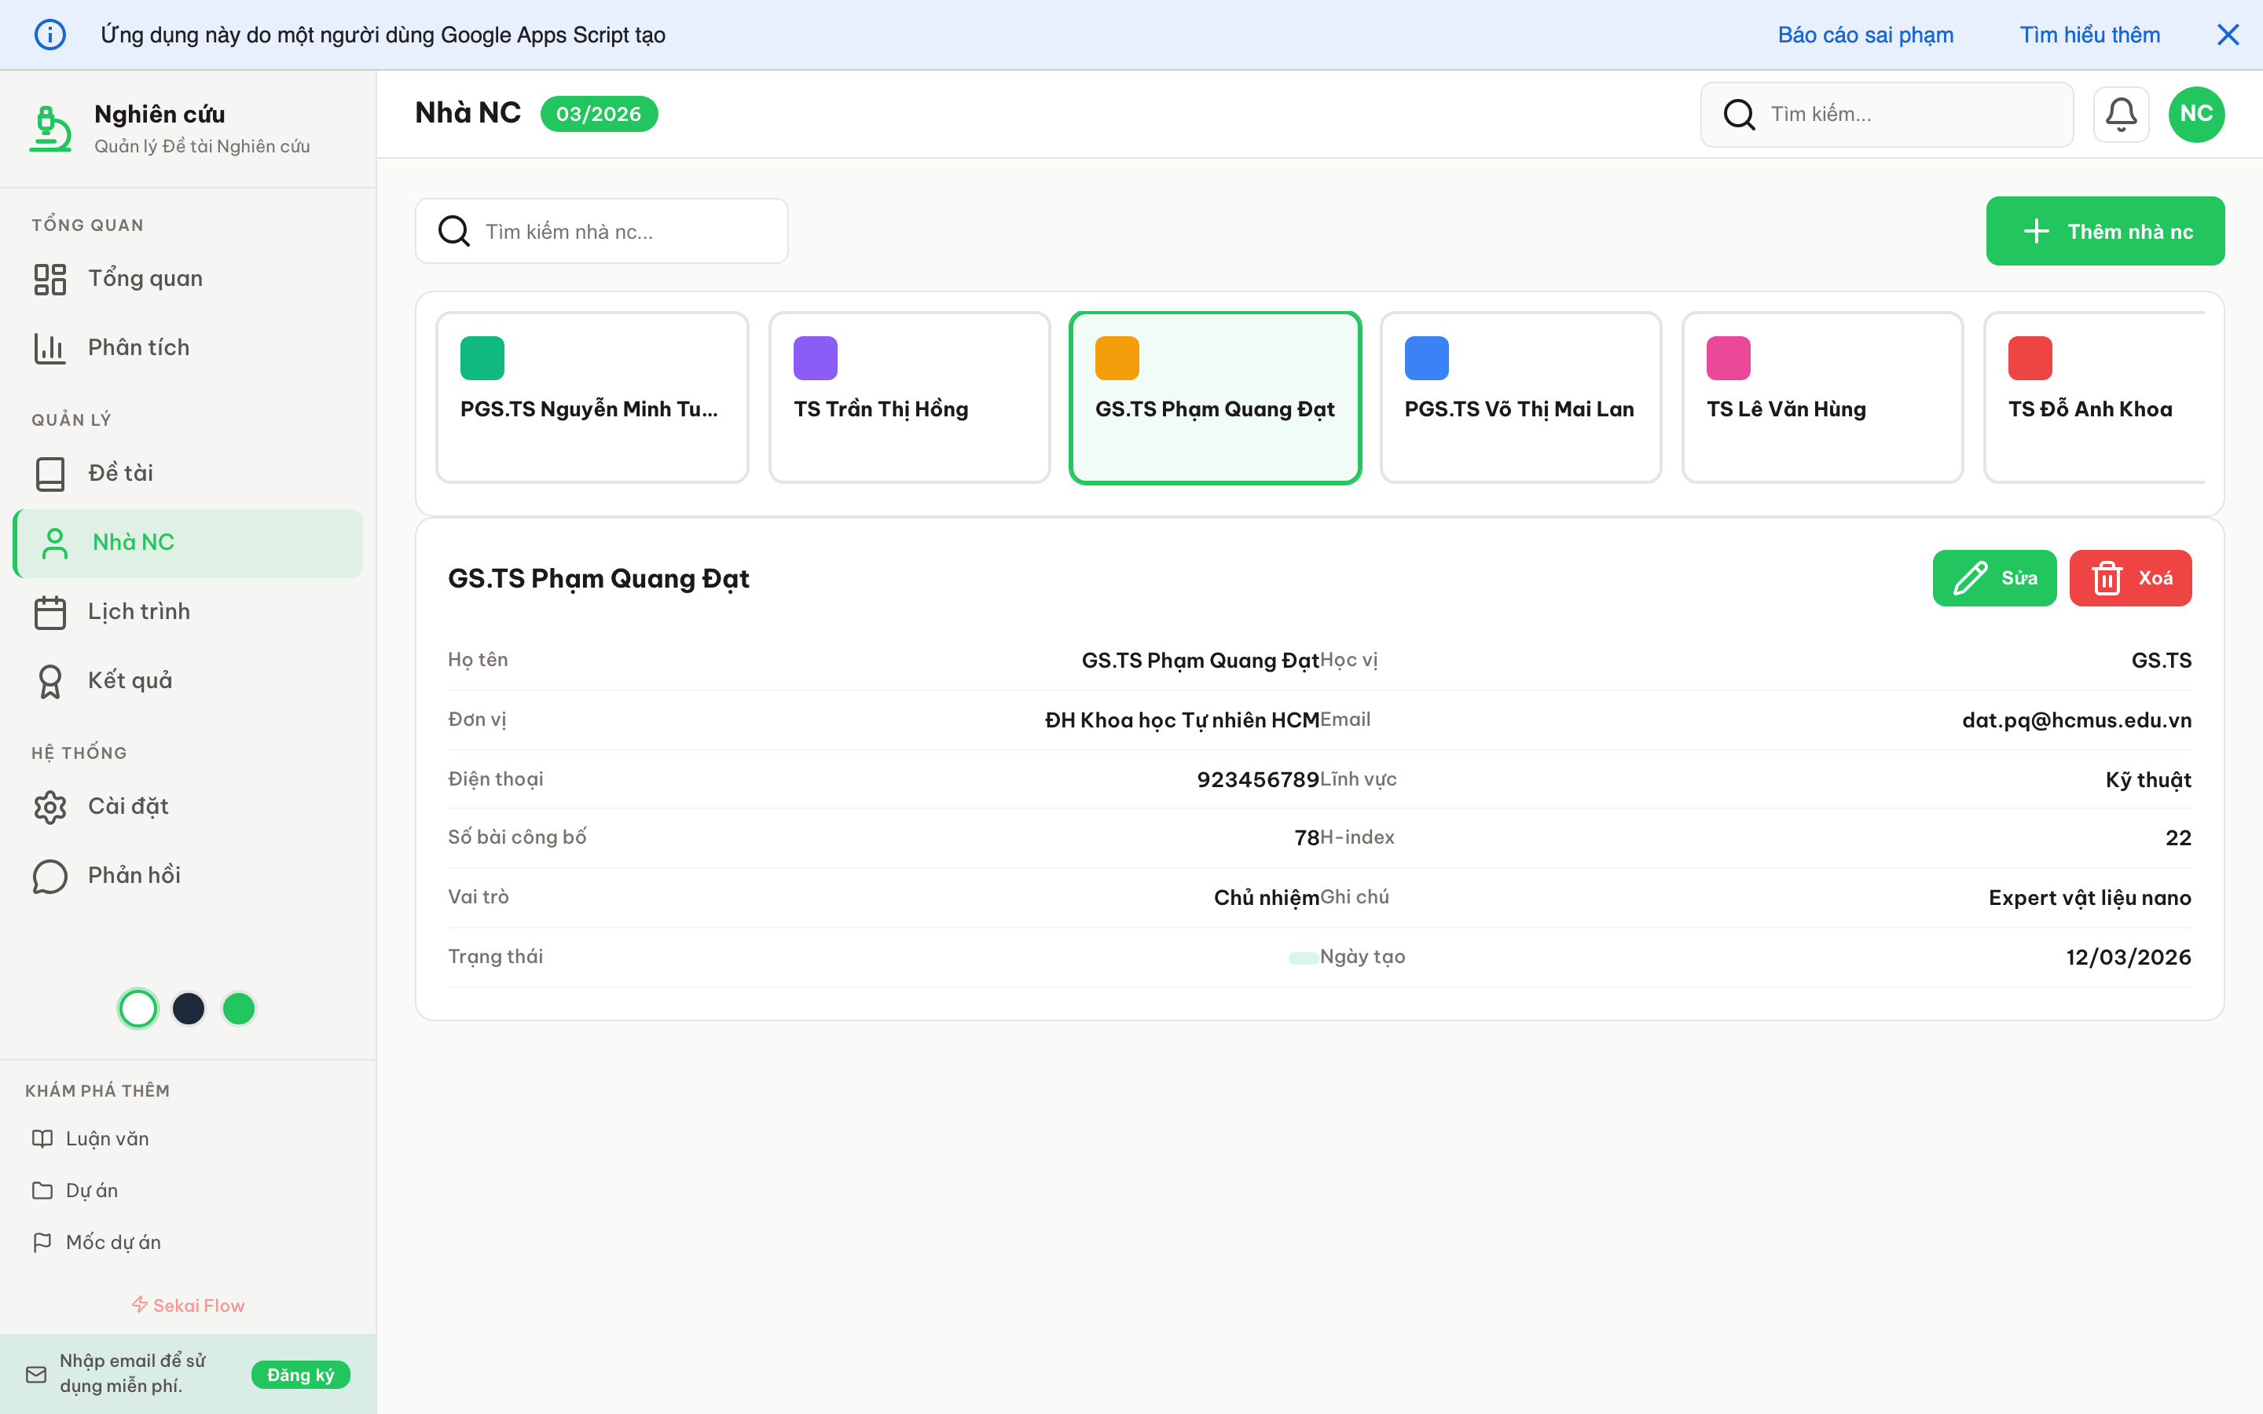The image size is (2263, 1414).
Task: Select the green theme color swatch
Action: (238, 1008)
